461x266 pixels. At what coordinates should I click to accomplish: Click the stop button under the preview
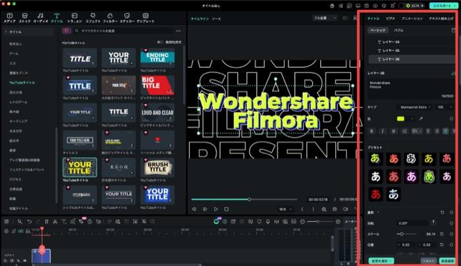226,209
